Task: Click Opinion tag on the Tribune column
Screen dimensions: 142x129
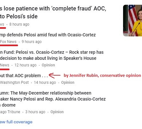Action: 57,112
